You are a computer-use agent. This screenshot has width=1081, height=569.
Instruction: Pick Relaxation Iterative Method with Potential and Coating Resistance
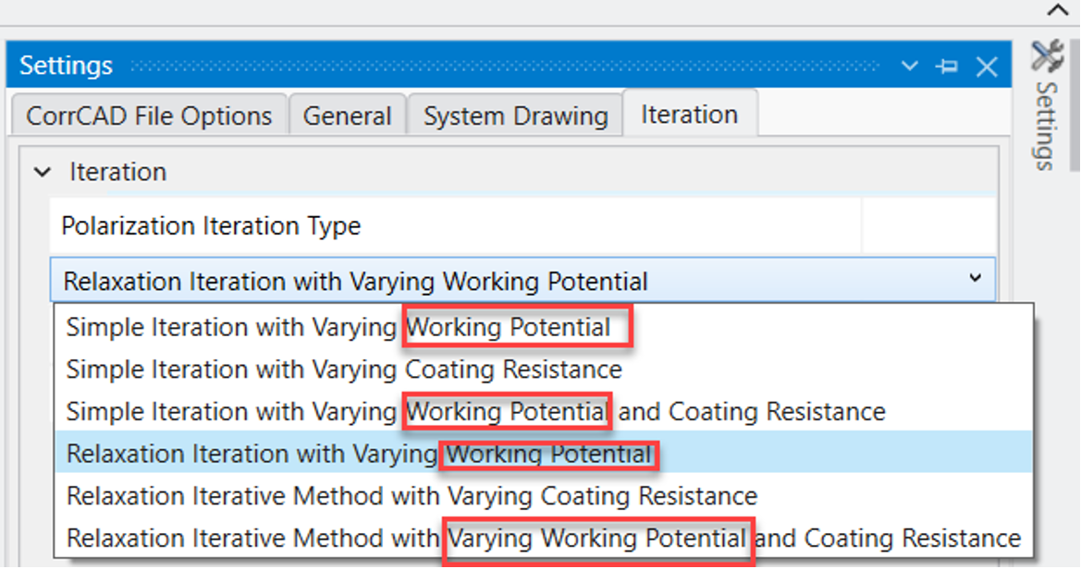click(544, 538)
